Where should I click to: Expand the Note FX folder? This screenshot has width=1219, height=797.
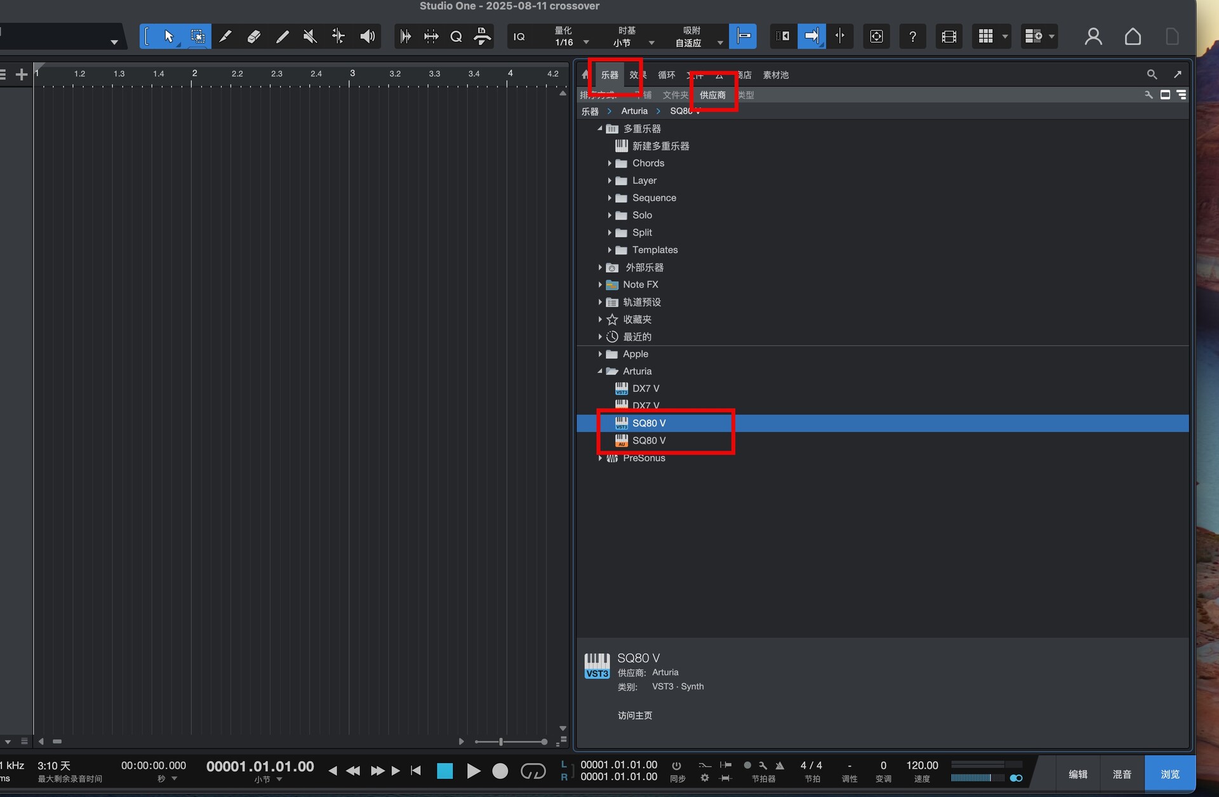tap(599, 284)
